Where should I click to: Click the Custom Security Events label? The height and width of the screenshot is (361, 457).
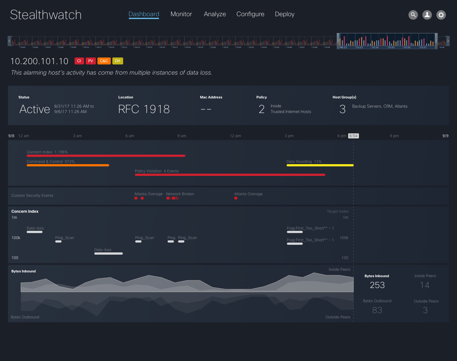click(32, 196)
